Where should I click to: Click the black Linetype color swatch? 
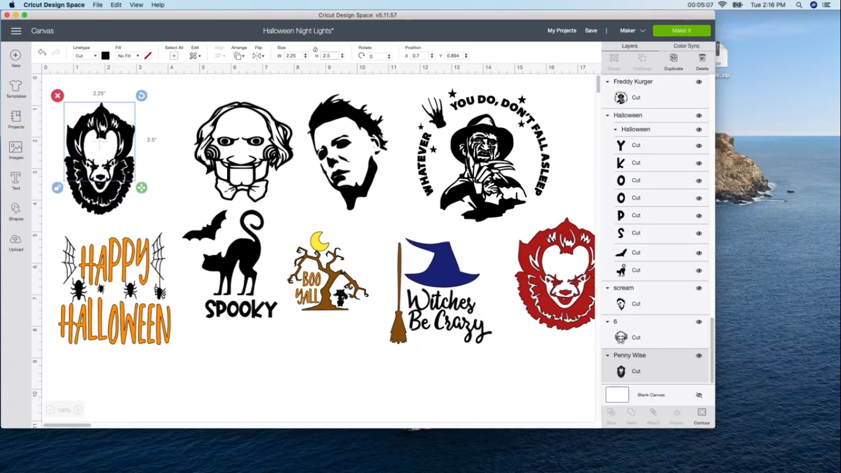pos(105,55)
